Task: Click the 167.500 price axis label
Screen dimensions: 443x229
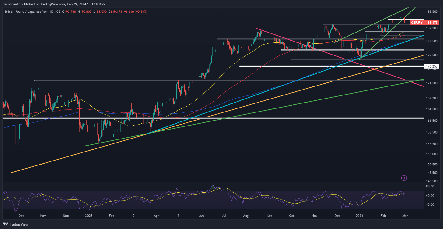Action: tap(432, 98)
